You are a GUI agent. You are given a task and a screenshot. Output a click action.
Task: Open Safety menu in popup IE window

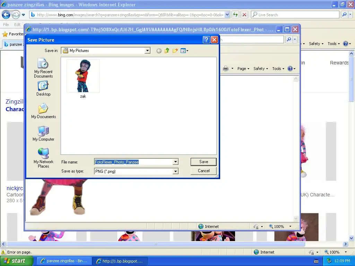[261, 69]
